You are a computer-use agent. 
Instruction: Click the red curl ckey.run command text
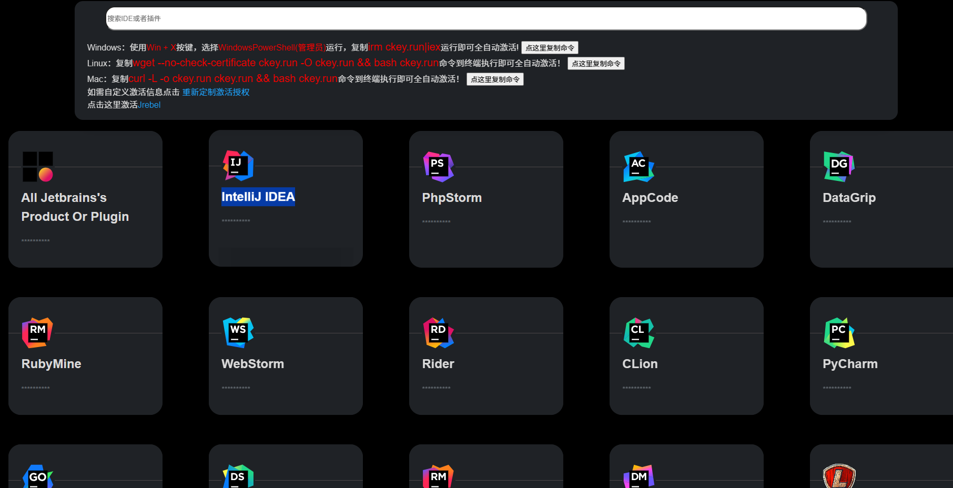233,79
